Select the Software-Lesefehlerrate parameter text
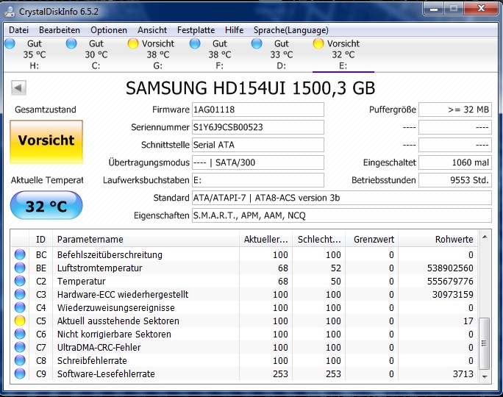Image resolution: width=503 pixels, height=397 pixels. (x=106, y=374)
